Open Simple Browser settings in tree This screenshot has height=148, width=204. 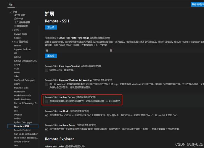(x=22, y=141)
